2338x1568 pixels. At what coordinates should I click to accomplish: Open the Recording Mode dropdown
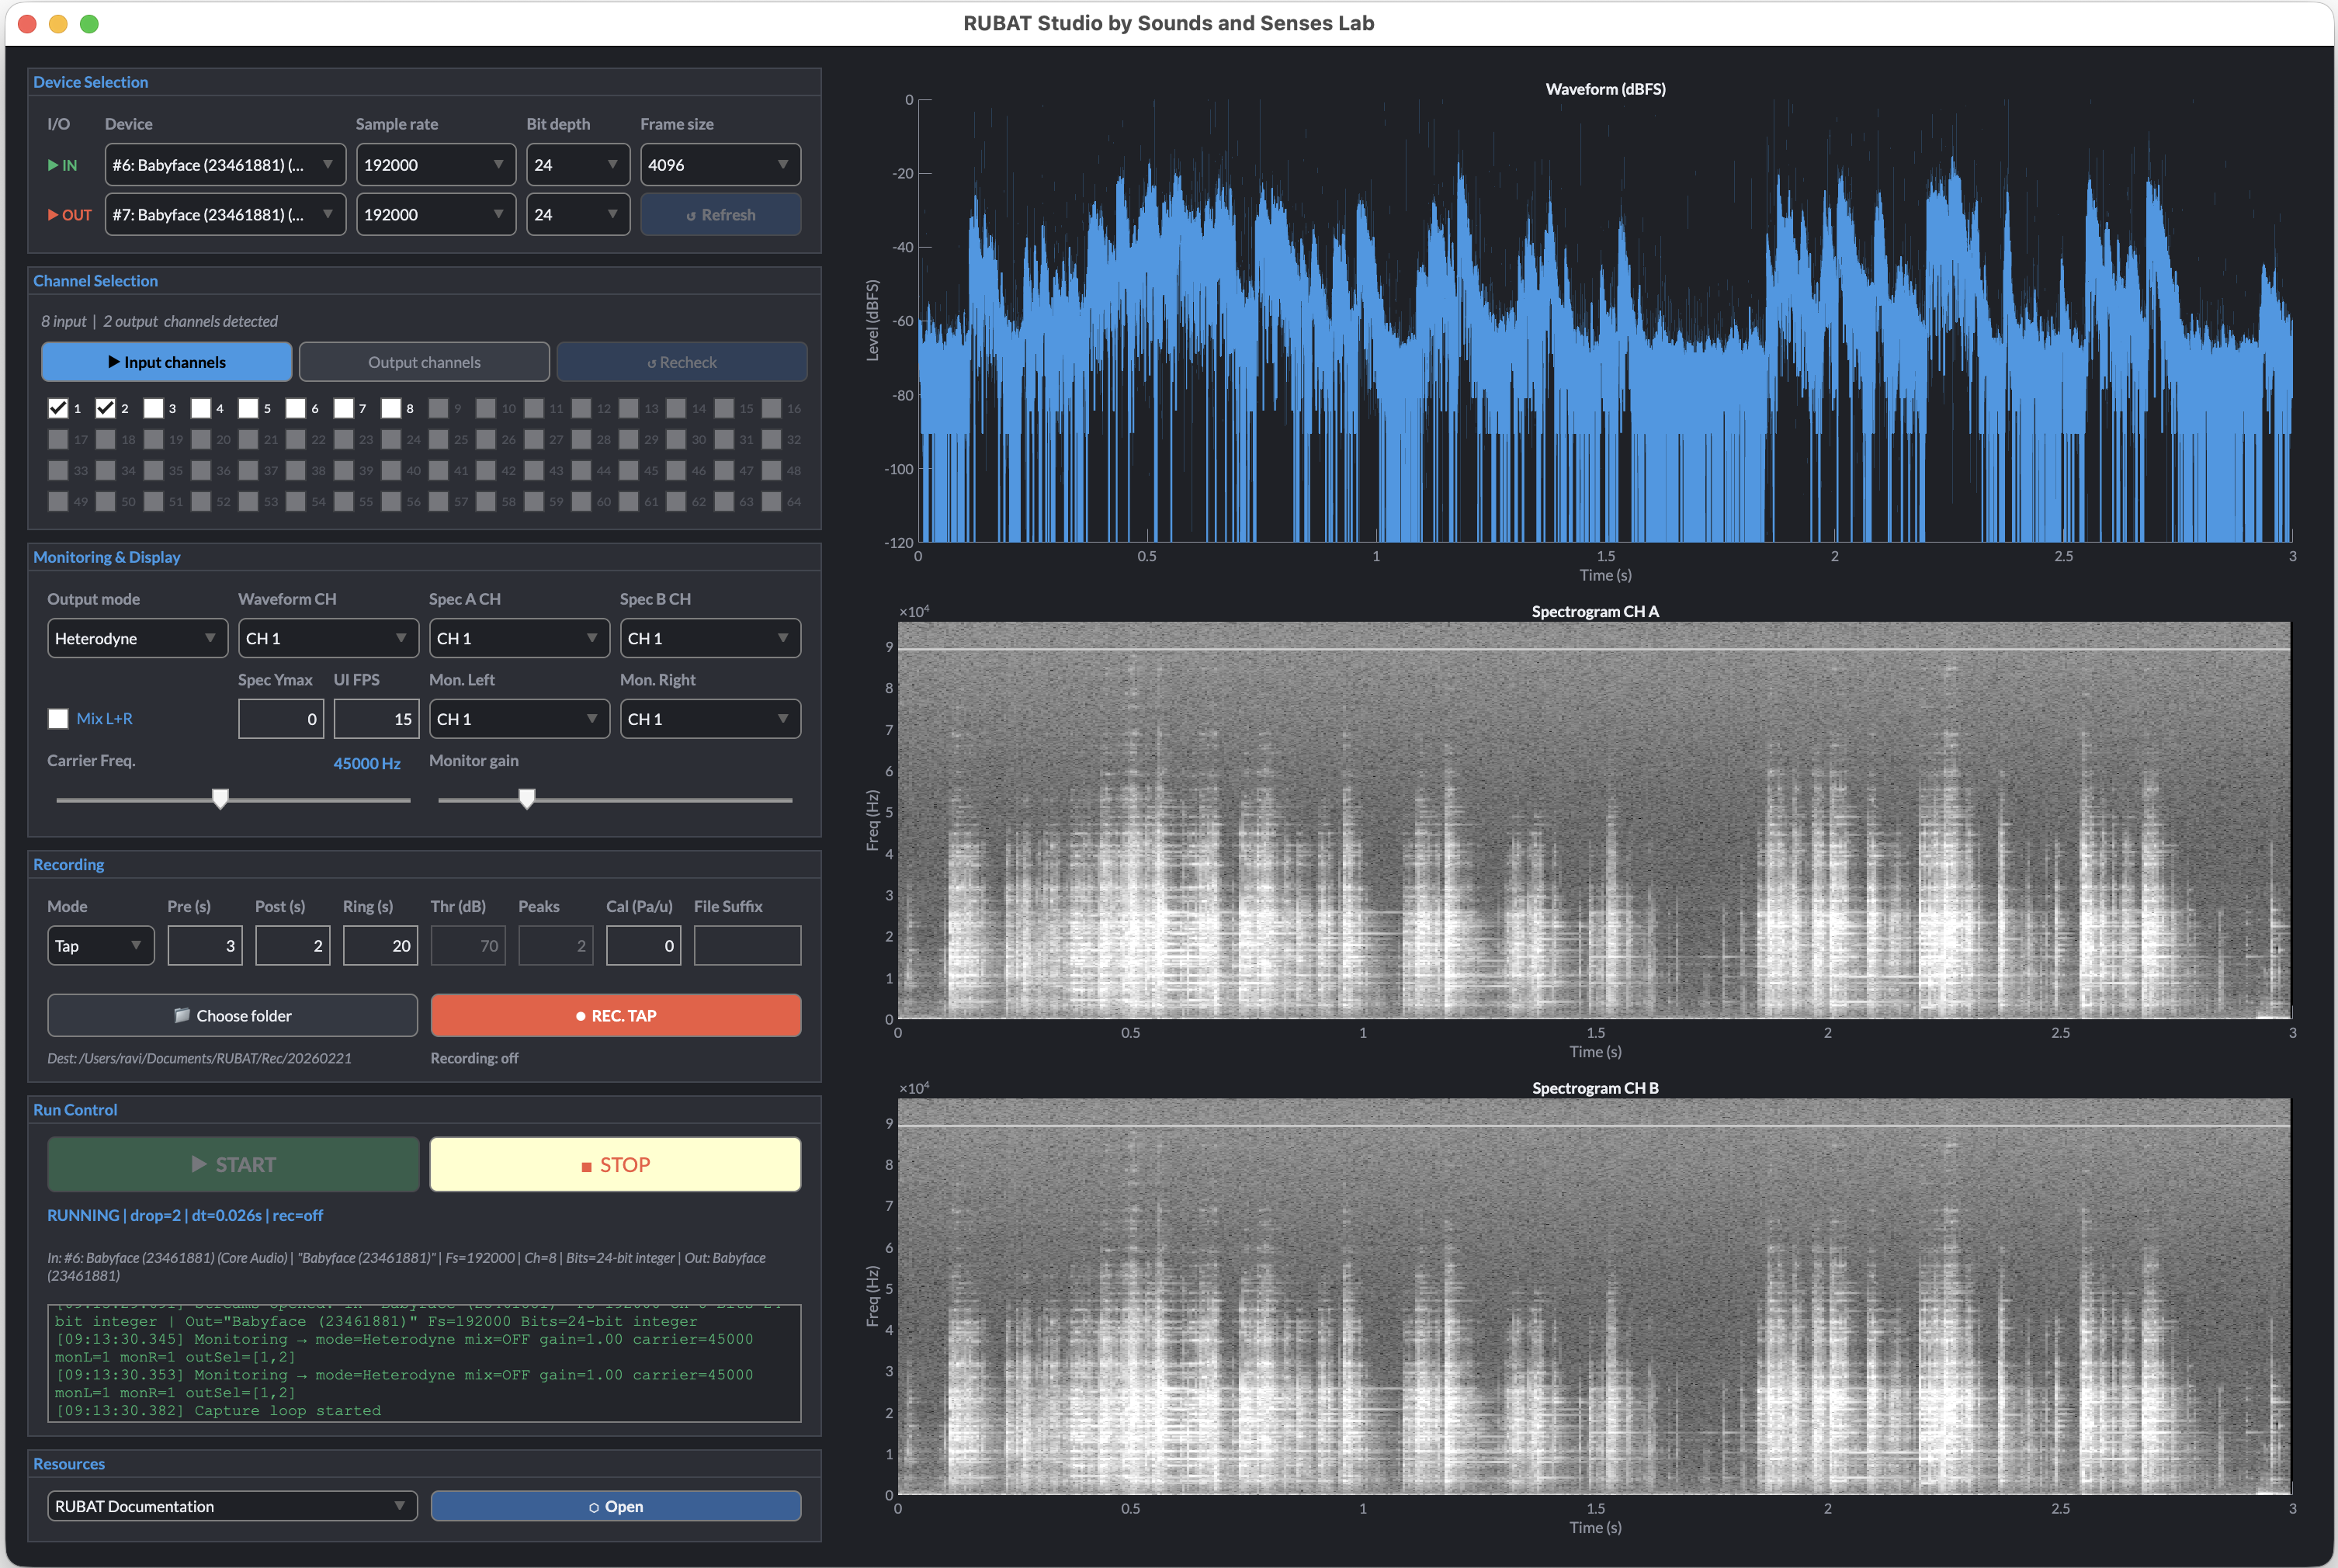click(x=100, y=945)
